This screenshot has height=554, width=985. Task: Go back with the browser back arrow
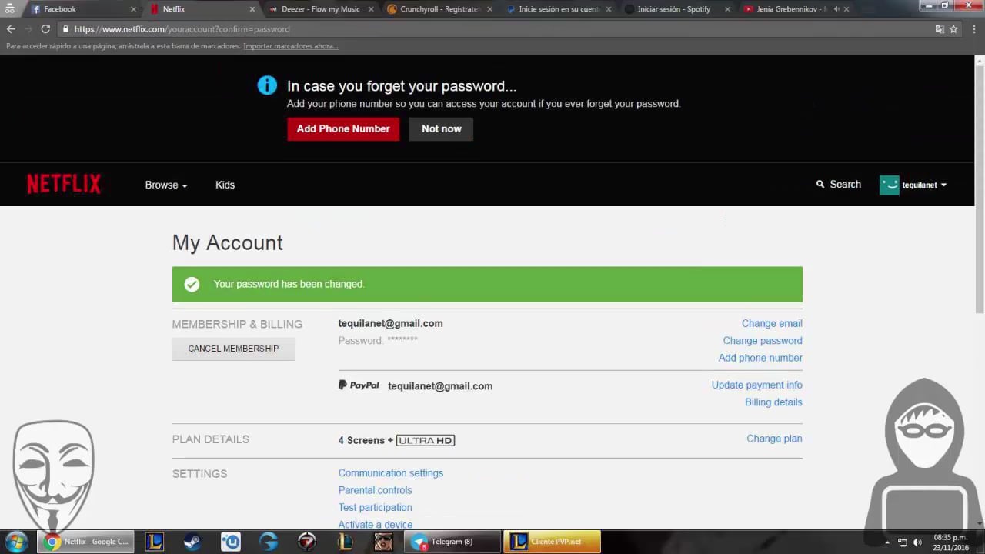pyautogui.click(x=11, y=29)
